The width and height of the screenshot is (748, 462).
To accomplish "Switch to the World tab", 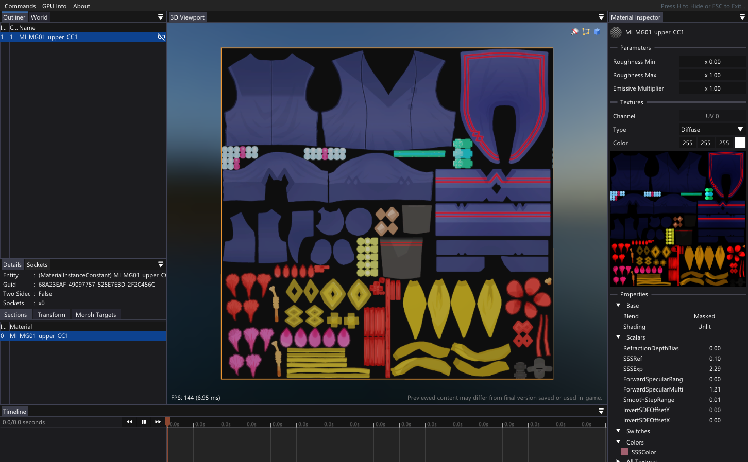I will 39,17.
